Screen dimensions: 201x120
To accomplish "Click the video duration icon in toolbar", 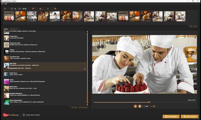I will click(x=20, y=9).
